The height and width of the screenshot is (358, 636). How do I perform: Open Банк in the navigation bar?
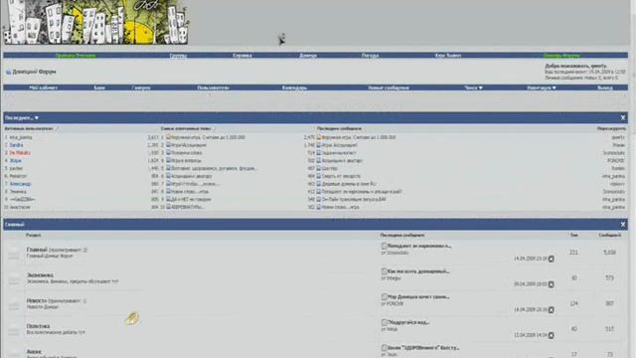click(99, 88)
